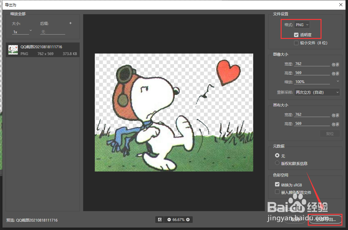The height and width of the screenshot is (230, 348).
Task: Click the Cancel button
Action: pyautogui.click(x=295, y=220)
